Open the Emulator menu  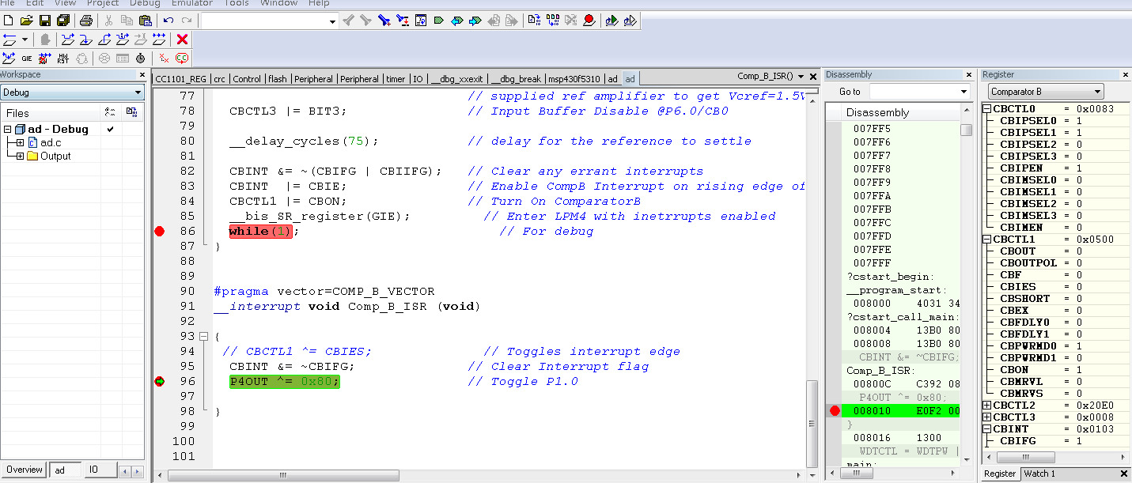point(192,3)
